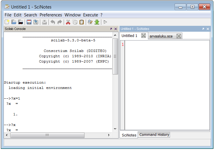
Task: Click inside the SciNotes editor text area
Action: coord(167,85)
